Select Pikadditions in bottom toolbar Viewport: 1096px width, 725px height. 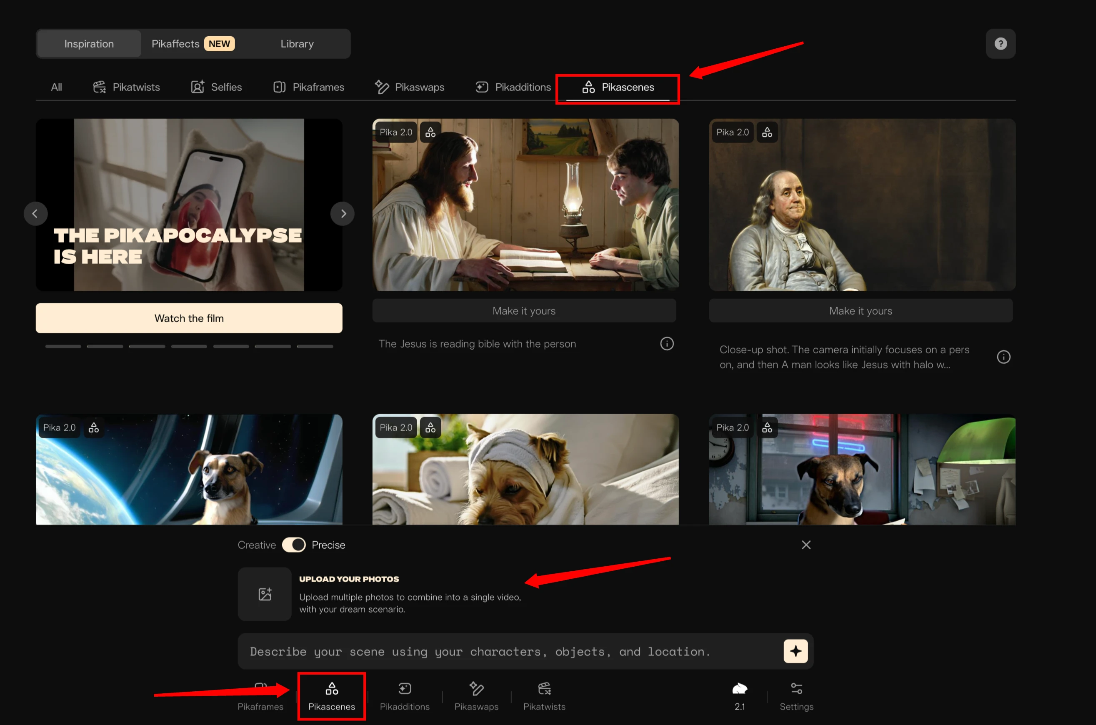pyautogui.click(x=405, y=696)
